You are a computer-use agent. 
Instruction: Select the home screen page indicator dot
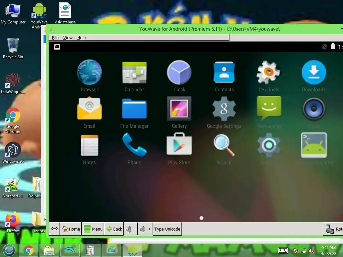coord(201,218)
